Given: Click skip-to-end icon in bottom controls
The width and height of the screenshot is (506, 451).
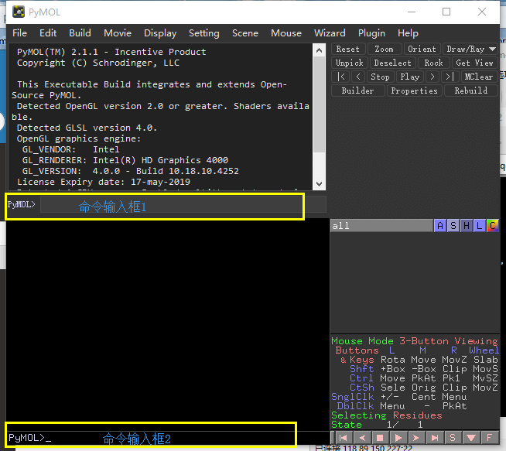Looking at the screenshot, I should pyautogui.click(x=435, y=438).
